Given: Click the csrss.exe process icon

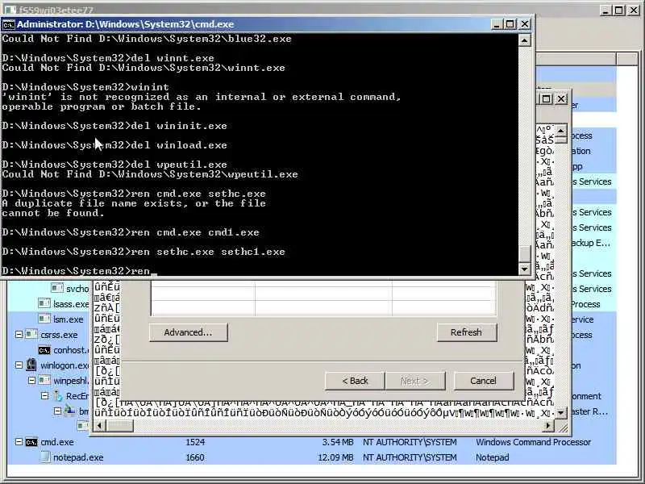Looking at the screenshot, I should [31, 334].
